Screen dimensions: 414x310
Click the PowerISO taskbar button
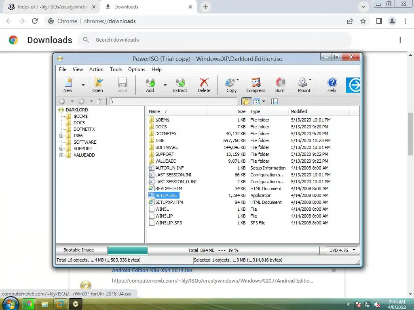click(x=76, y=304)
